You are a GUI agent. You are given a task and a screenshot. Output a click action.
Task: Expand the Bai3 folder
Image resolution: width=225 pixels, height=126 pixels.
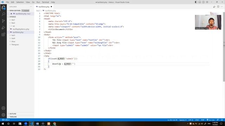(x=13, y=35)
